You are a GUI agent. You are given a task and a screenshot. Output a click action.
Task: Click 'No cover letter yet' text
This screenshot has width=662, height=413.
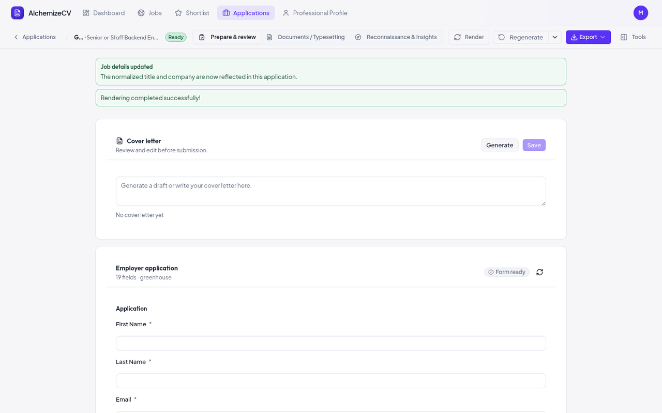click(140, 215)
